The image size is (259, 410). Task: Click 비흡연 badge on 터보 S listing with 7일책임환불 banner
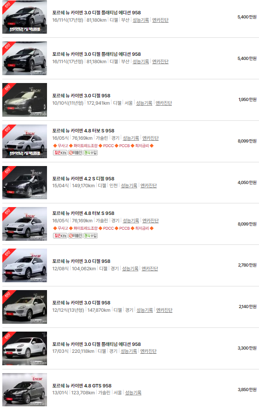[x=75, y=153]
